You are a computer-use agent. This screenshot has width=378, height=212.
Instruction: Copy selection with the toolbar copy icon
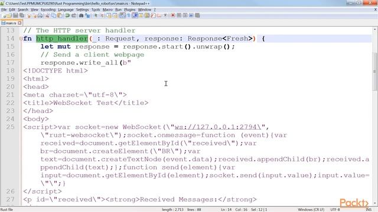tap(54, 16)
